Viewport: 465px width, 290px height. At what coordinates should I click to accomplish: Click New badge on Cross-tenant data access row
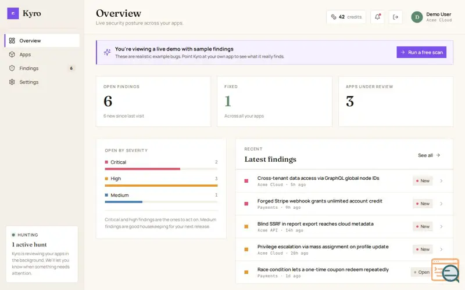(x=423, y=181)
